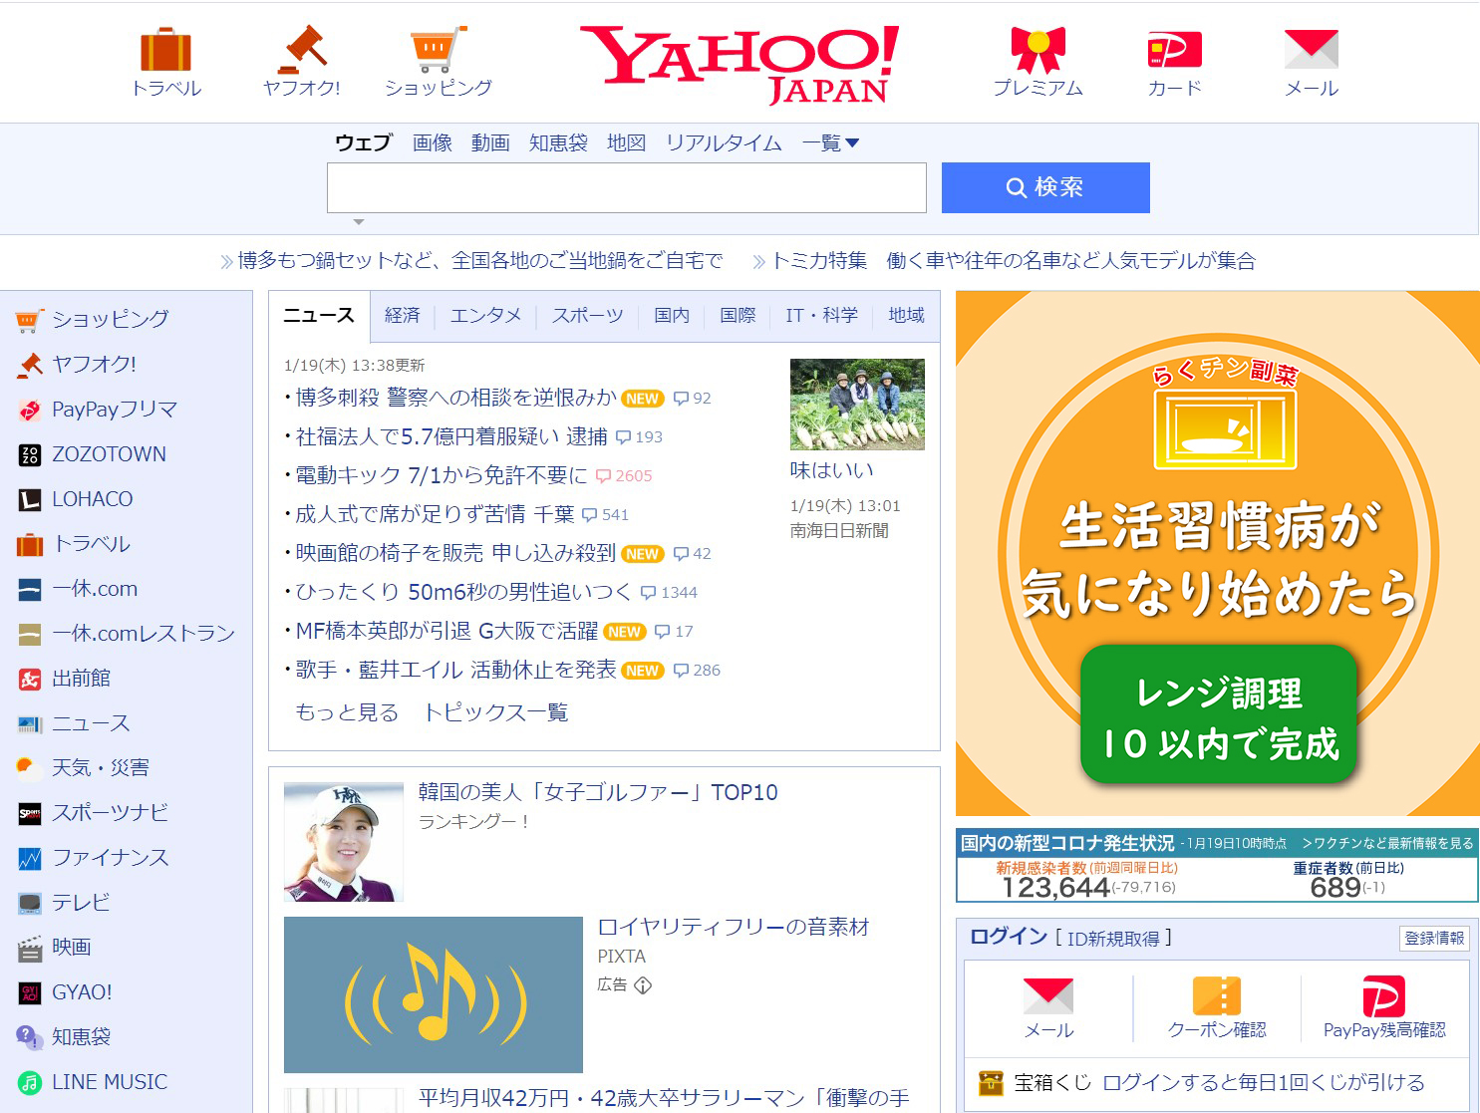Open the Korean golfer article thumbnail

coord(344,842)
